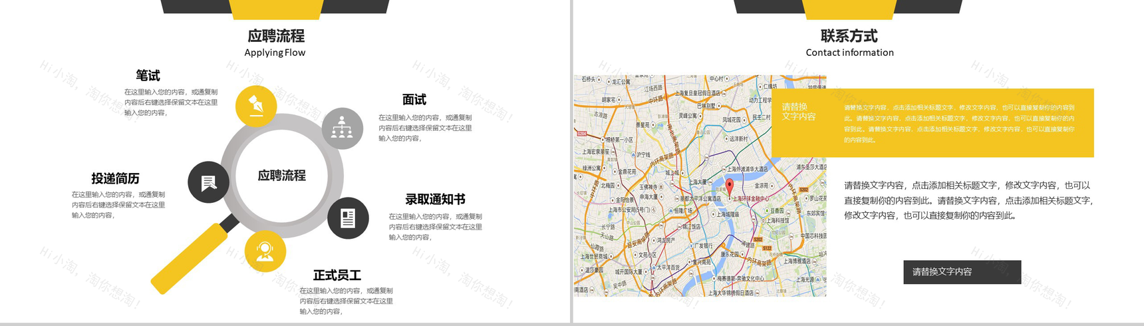Click the center text 应聘流程 in the circle
Screen dimensions: 1144x326
[282, 176]
